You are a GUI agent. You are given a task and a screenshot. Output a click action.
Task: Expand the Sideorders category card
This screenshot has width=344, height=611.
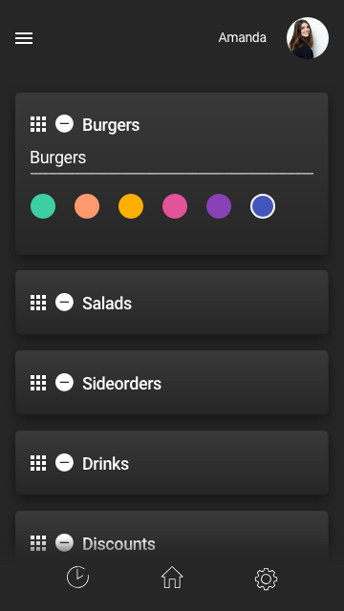[172, 383]
